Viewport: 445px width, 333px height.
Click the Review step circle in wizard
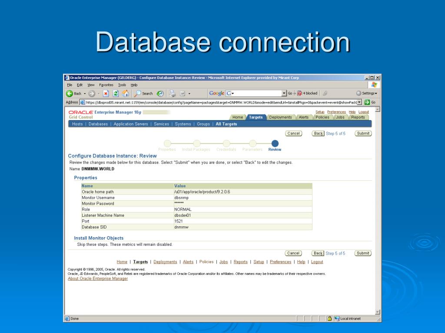[275, 143]
